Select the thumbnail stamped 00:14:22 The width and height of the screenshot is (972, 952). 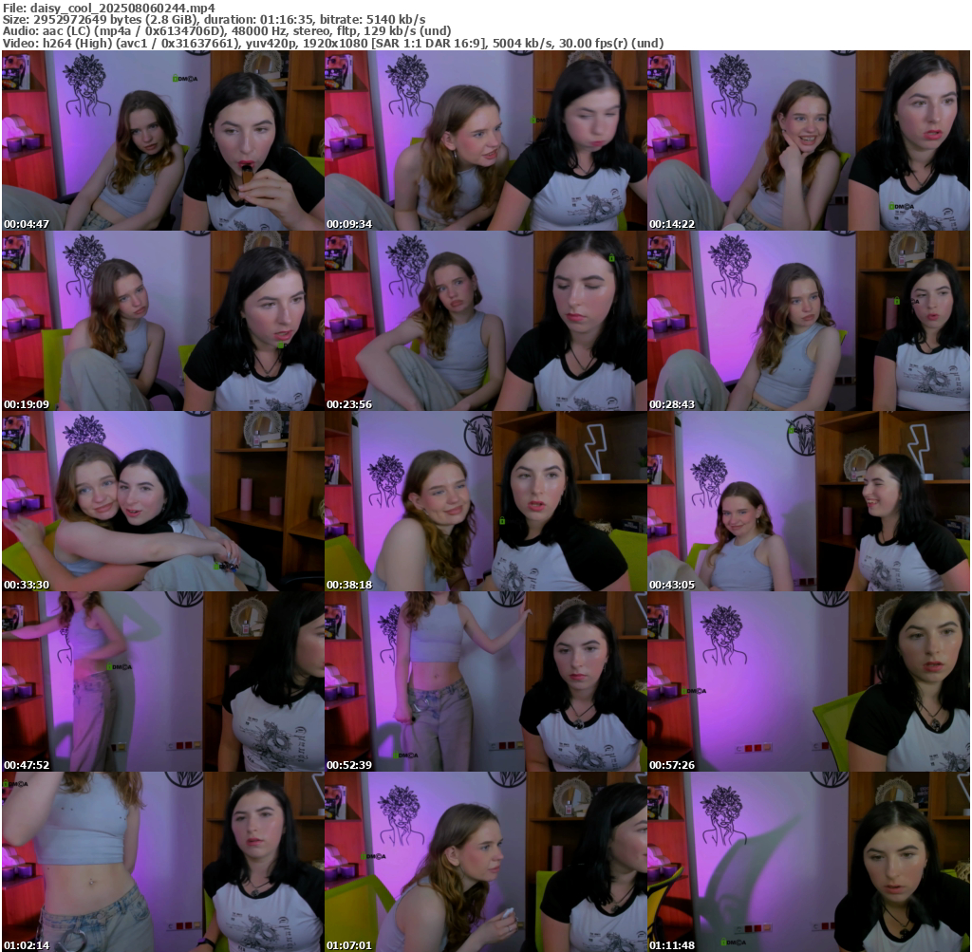[809, 140]
